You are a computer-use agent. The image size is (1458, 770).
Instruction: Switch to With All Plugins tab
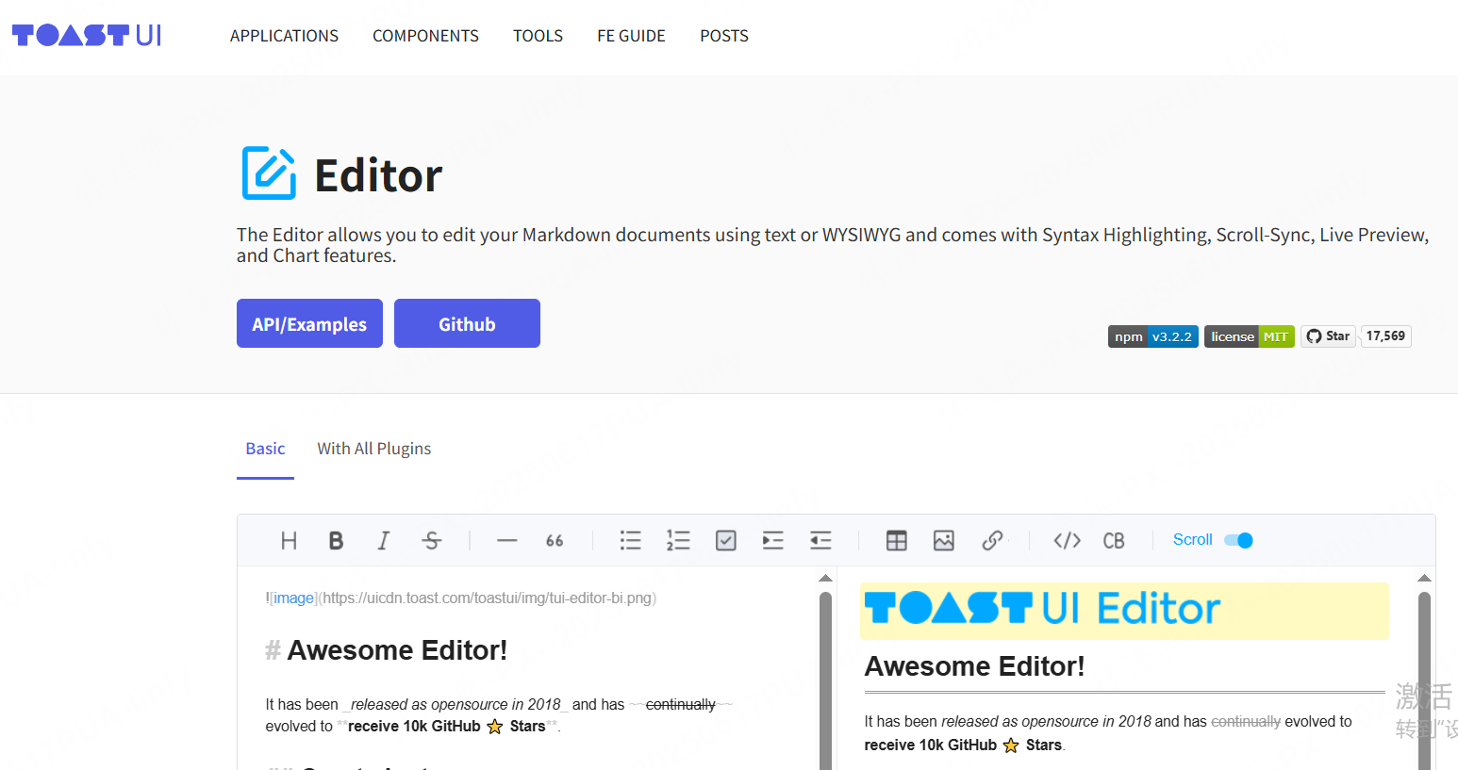[373, 450]
